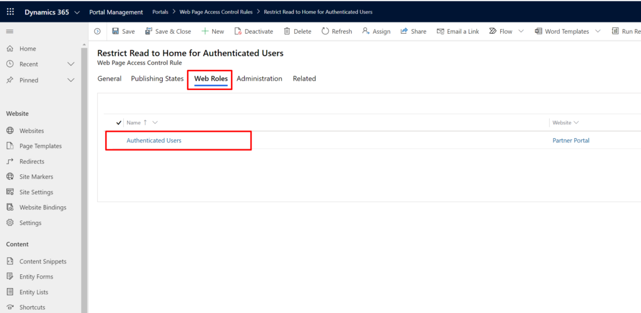This screenshot has height=313, width=641.
Task: Click Portal Management app name
Action: point(116,12)
